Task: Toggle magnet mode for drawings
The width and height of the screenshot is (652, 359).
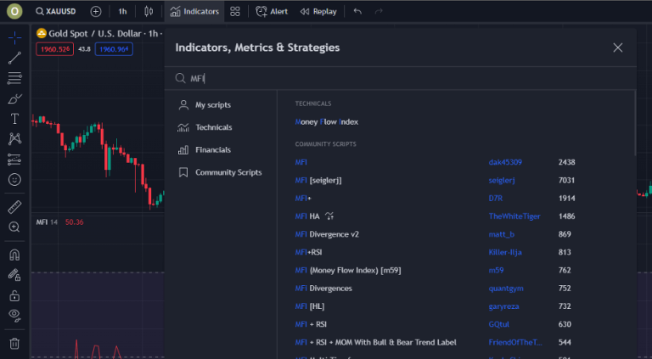Action: tap(14, 255)
